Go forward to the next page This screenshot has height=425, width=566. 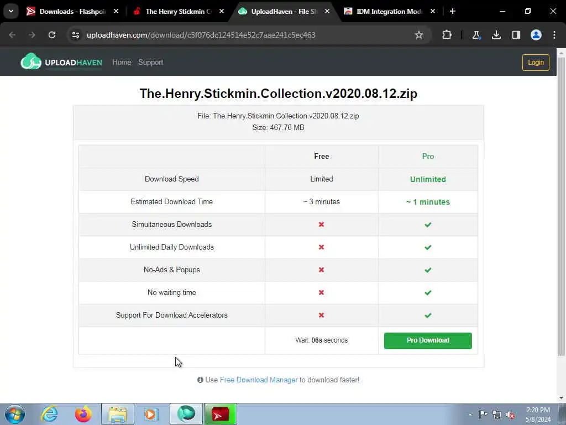click(x=32, y=35)
